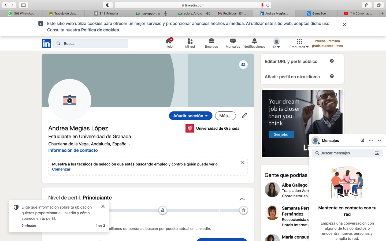Image resolution: width=386 pixels, height=241 pixels.
Task: Toggle Safari sidebar button
Action: point(24,5)
